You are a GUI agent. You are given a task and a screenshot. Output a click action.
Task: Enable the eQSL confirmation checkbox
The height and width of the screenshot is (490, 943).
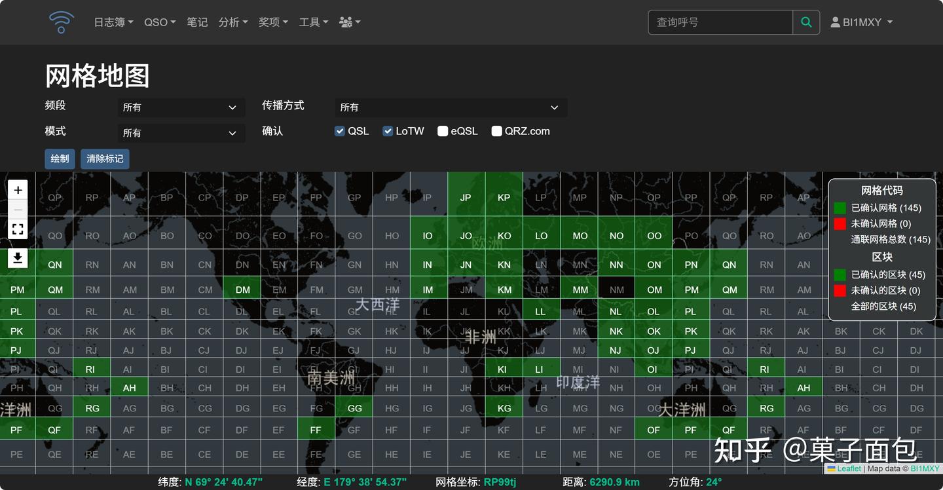click(442, 131)
